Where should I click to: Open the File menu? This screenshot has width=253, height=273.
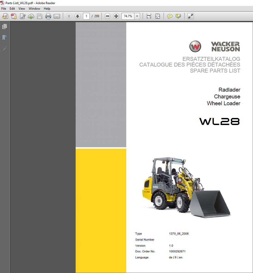tap(4, 9)
